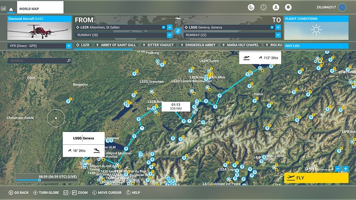This screenshot has width=356, height=200.
Task: Clear LSZR departure airport with X
Action: click(x=164, y=27)
